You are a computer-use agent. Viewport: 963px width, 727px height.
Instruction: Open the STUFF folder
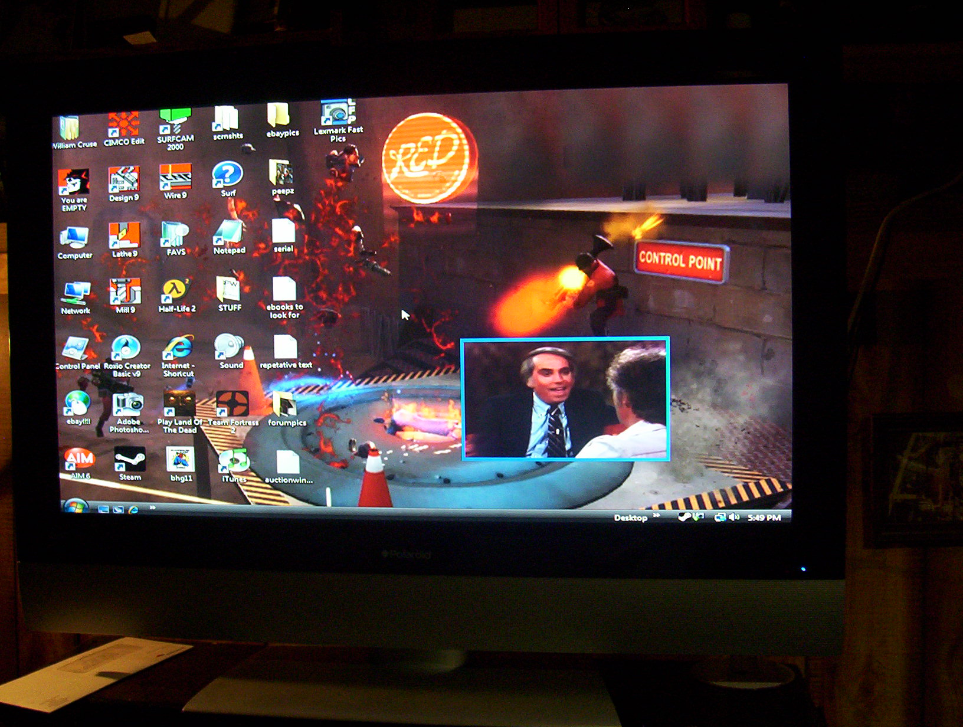click(x=230, y=294)
